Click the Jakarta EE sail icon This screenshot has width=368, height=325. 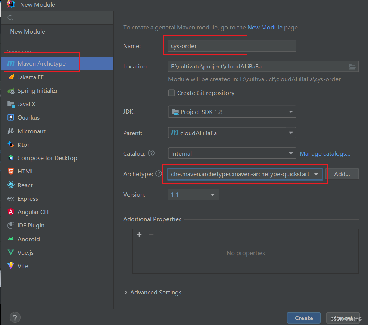pyautogui.click(x=11, y=77)
